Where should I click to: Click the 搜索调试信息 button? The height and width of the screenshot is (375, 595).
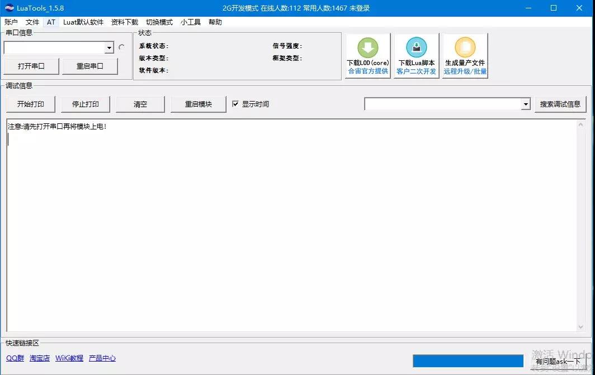pos(560,104)
